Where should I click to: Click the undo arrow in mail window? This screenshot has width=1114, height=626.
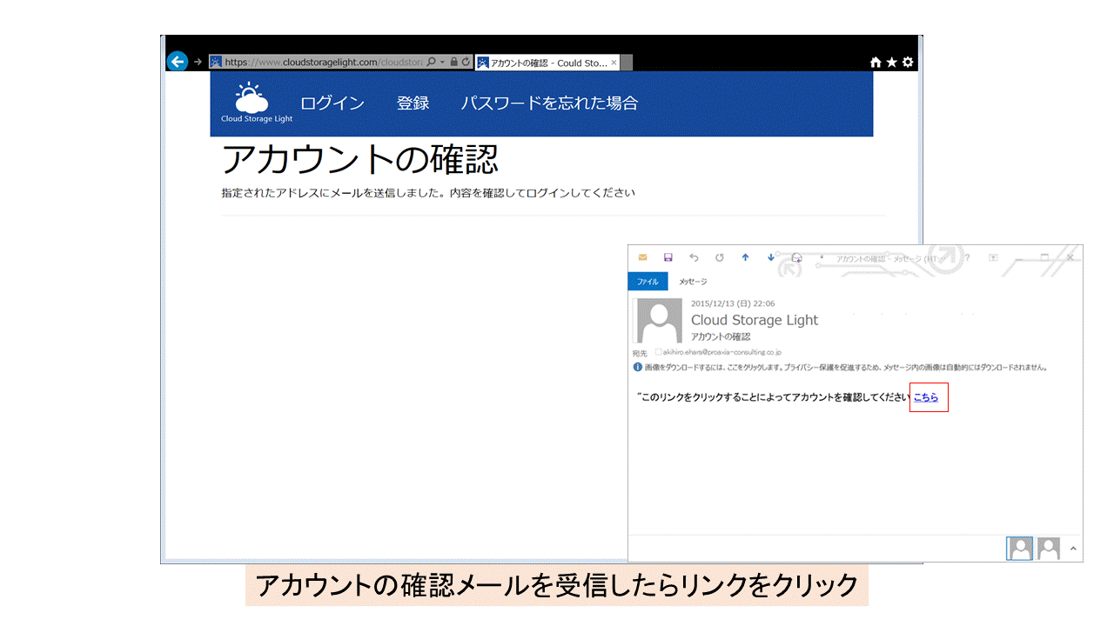point(694,257)
